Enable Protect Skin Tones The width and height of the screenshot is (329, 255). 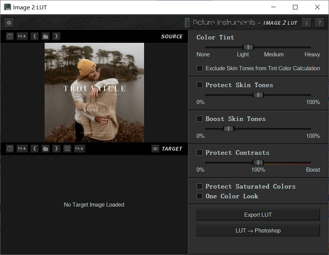point(199,85)
